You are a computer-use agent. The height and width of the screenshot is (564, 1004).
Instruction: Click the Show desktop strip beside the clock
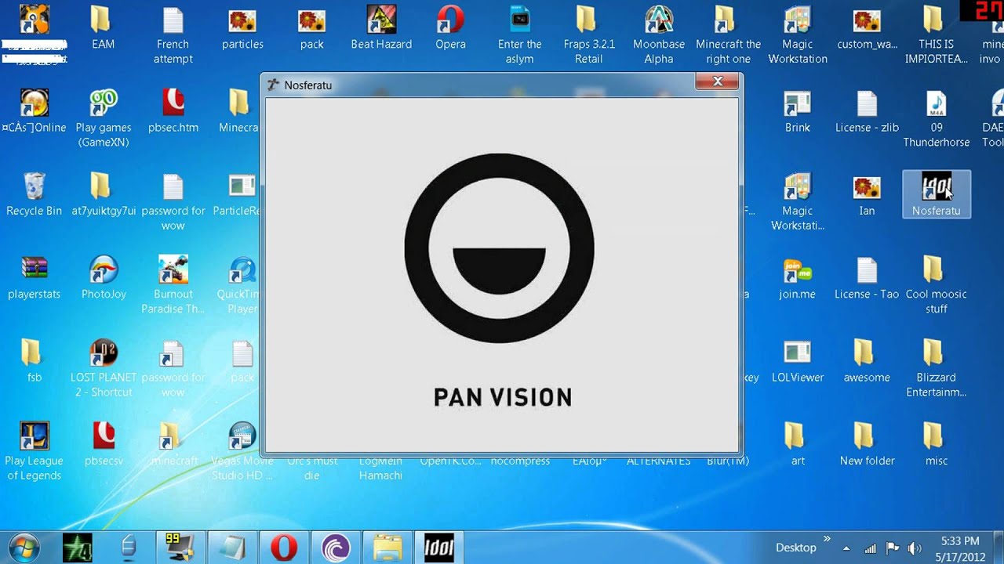click(x=998, y=548)
